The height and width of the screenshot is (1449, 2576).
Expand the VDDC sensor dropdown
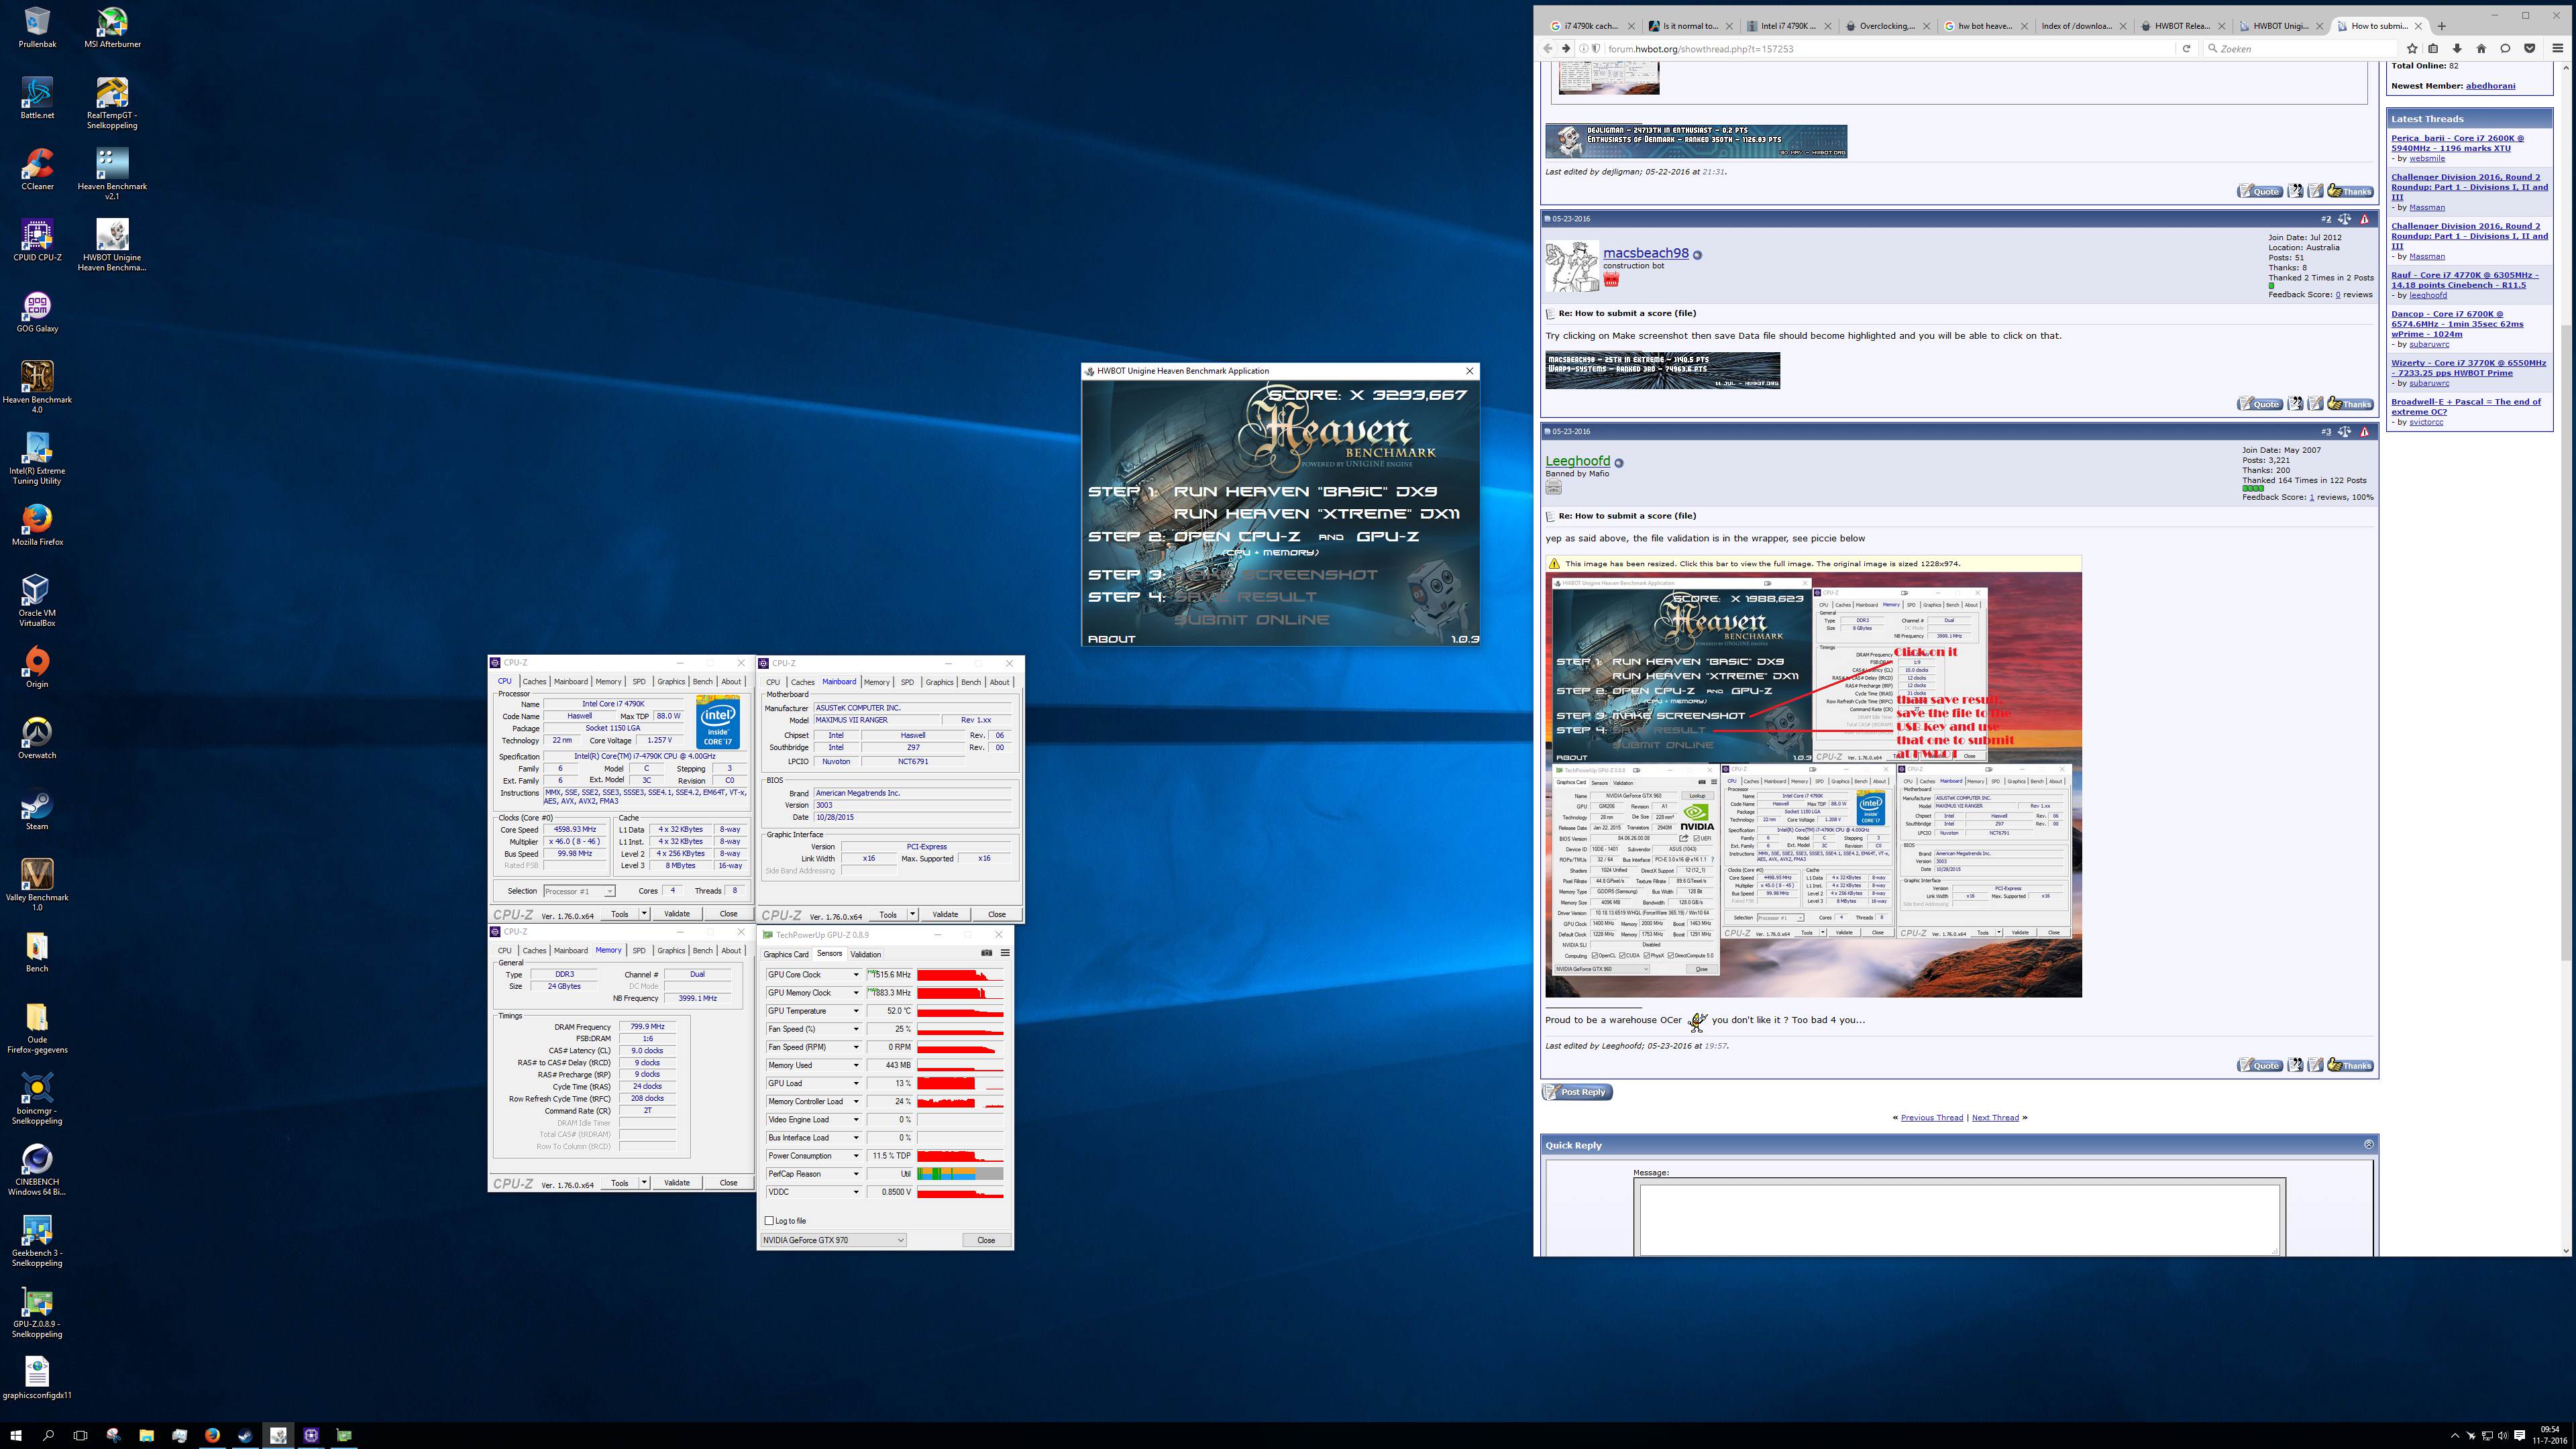(856, 1192)
